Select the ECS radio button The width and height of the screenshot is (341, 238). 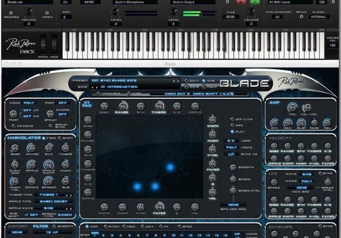(x=204, y=80)
